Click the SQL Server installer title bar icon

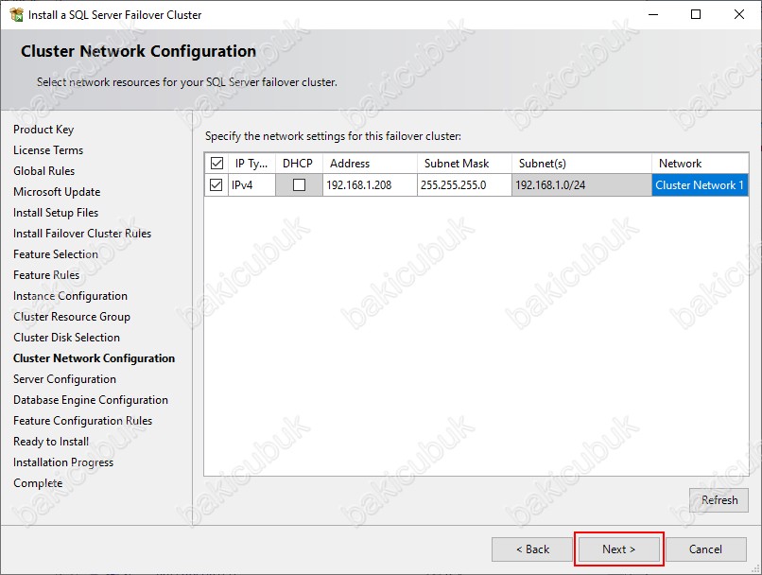coord(16,15)
